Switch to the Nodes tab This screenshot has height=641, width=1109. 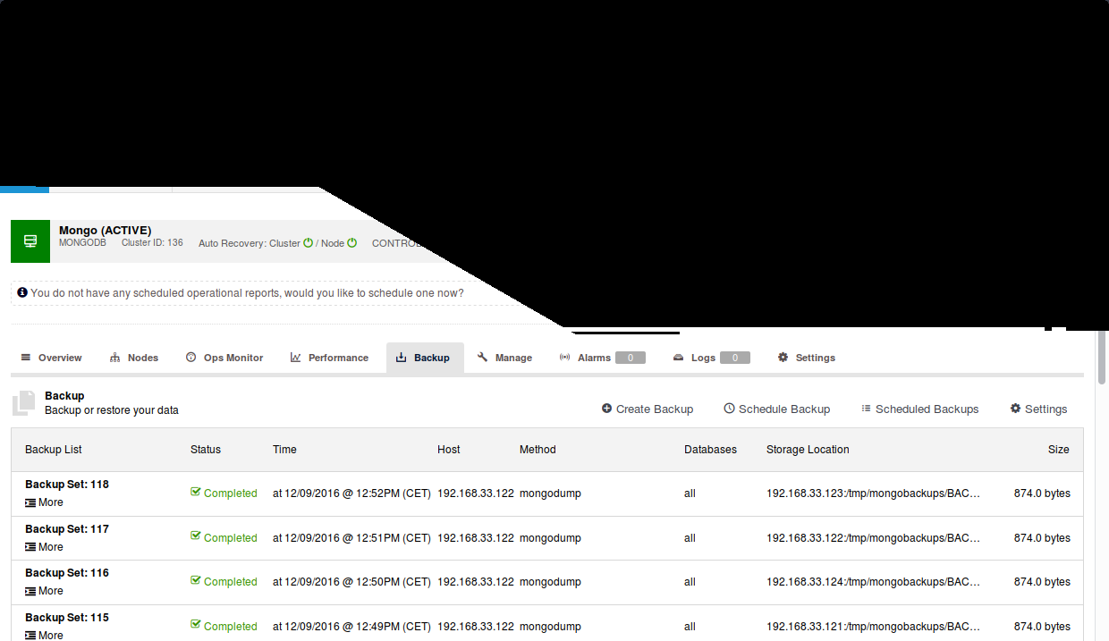click(x=133, y=358)
